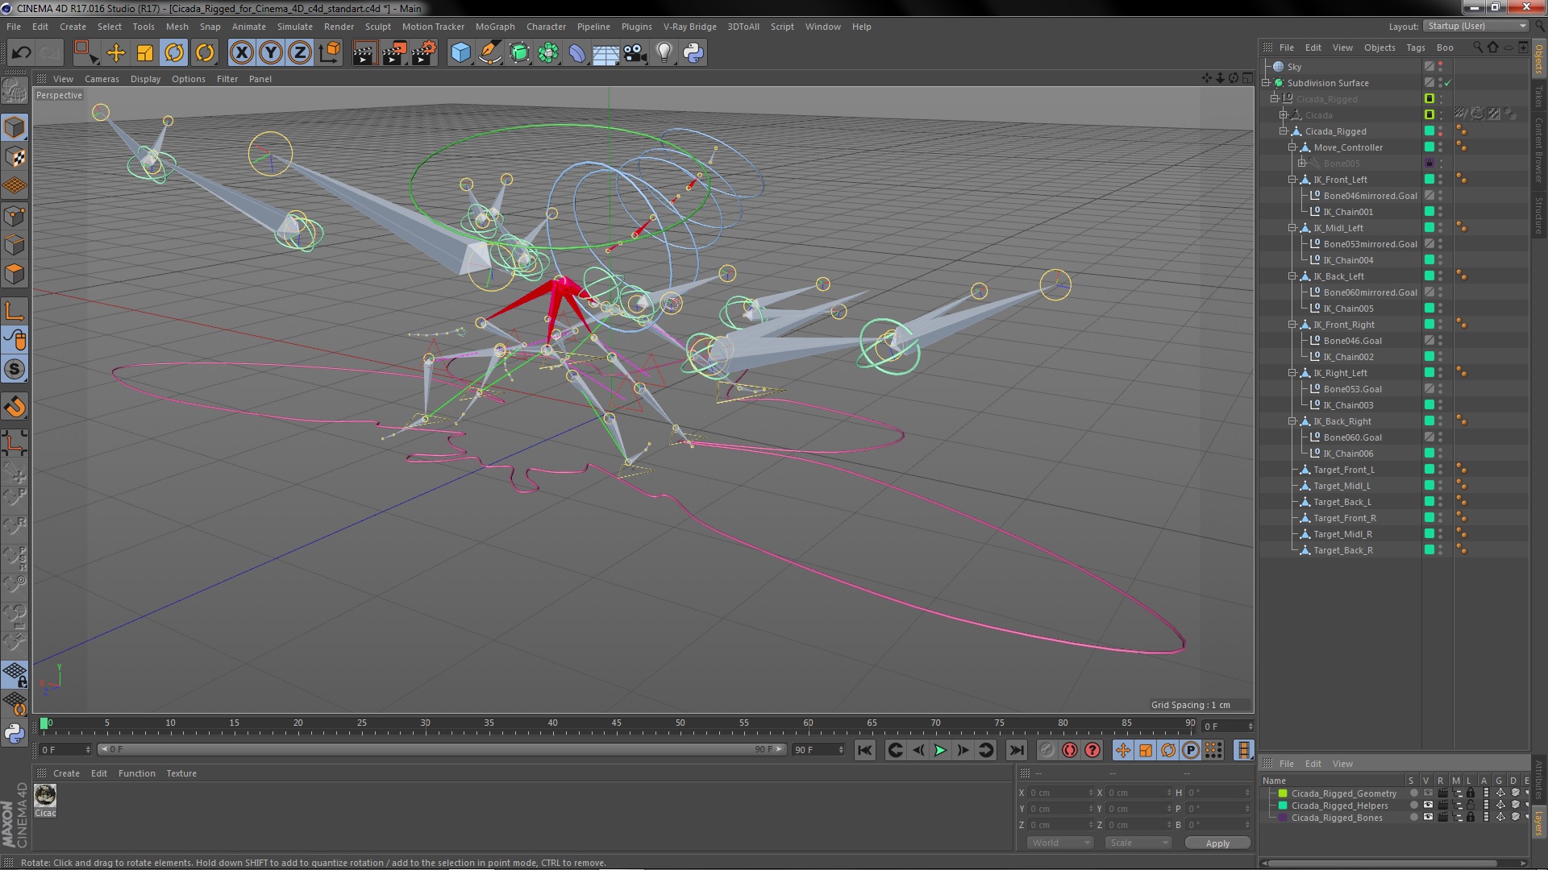Click the Subdivision Surface generator icon

[x=519, y=53]
